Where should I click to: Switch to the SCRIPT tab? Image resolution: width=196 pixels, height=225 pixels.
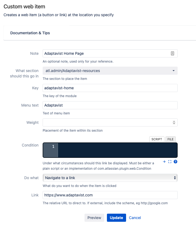(157, 139)
